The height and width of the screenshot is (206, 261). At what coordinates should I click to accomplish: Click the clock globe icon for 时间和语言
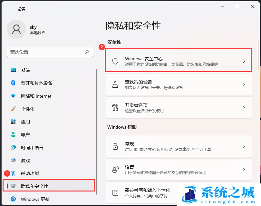tap(13, 147)
